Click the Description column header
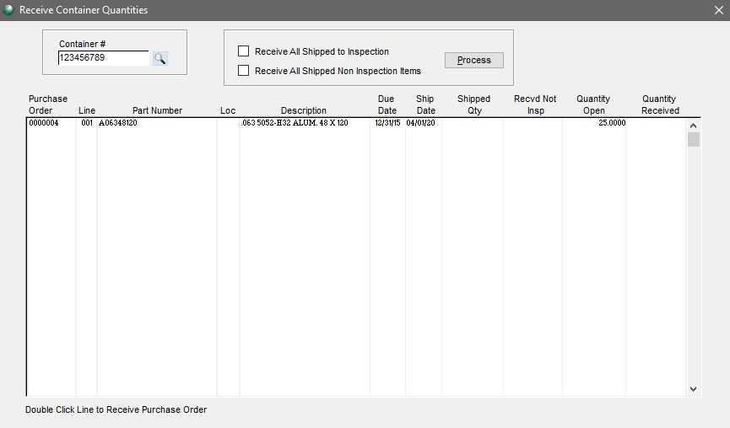Screen dimensions: 730x428 point(304,110)
